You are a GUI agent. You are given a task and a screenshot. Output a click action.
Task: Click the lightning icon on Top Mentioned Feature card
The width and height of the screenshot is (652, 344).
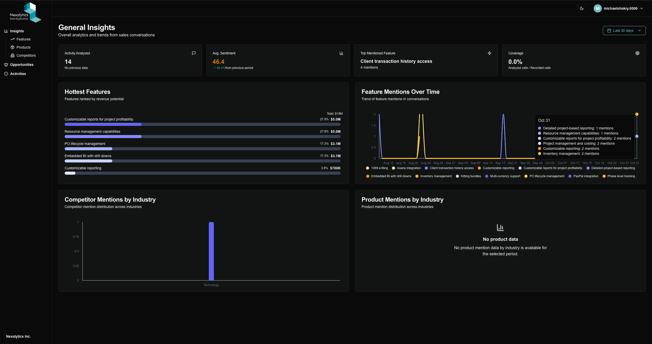click(489, 53)
